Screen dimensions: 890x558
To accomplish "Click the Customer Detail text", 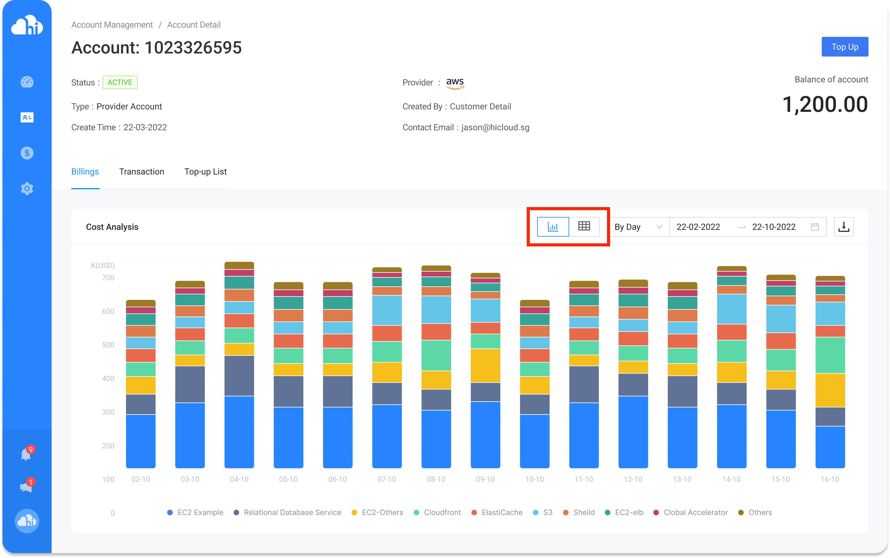I will pos(480,107).
